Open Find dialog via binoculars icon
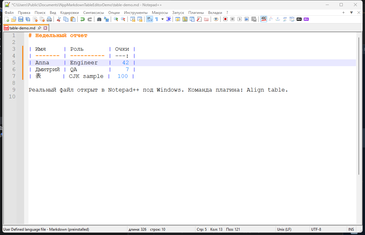The width and height of the screenshot is (365, 235). click(x=99, y=19)
